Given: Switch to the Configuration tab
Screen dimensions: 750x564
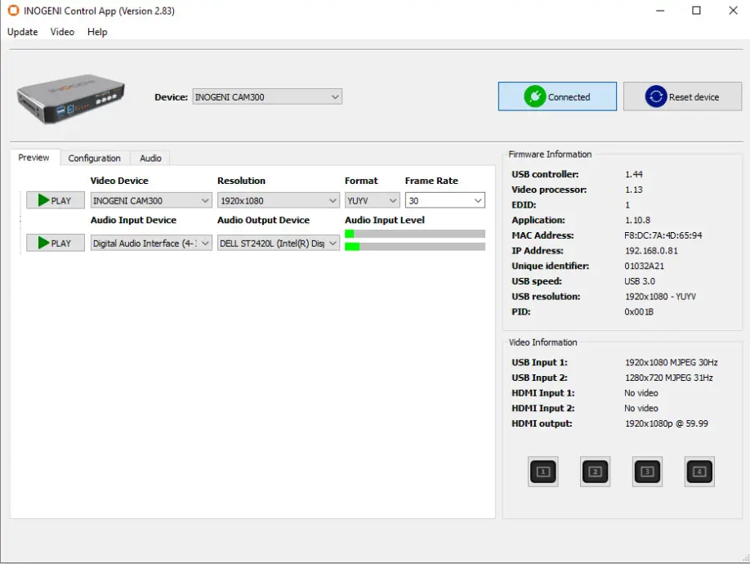Looking at the screenshot, I should (95, 158).
